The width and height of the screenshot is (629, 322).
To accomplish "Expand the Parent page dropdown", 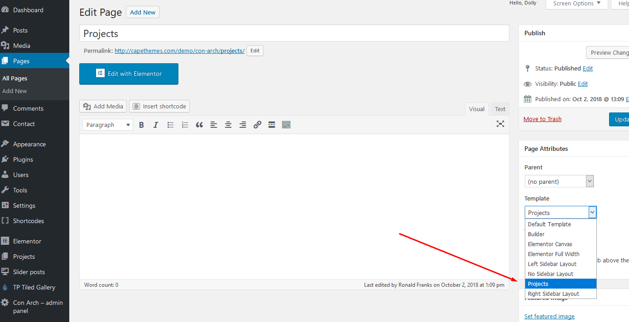I will click(559, 182).
